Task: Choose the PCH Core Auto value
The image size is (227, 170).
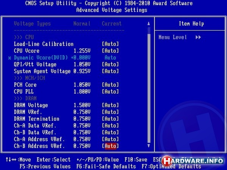Action: (x=110, y=85)
